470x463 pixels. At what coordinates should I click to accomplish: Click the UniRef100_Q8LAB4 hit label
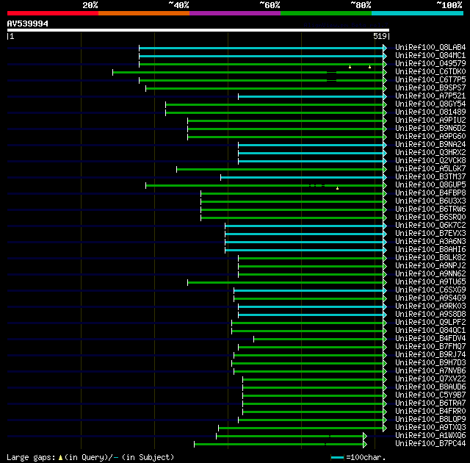(430, 47)
